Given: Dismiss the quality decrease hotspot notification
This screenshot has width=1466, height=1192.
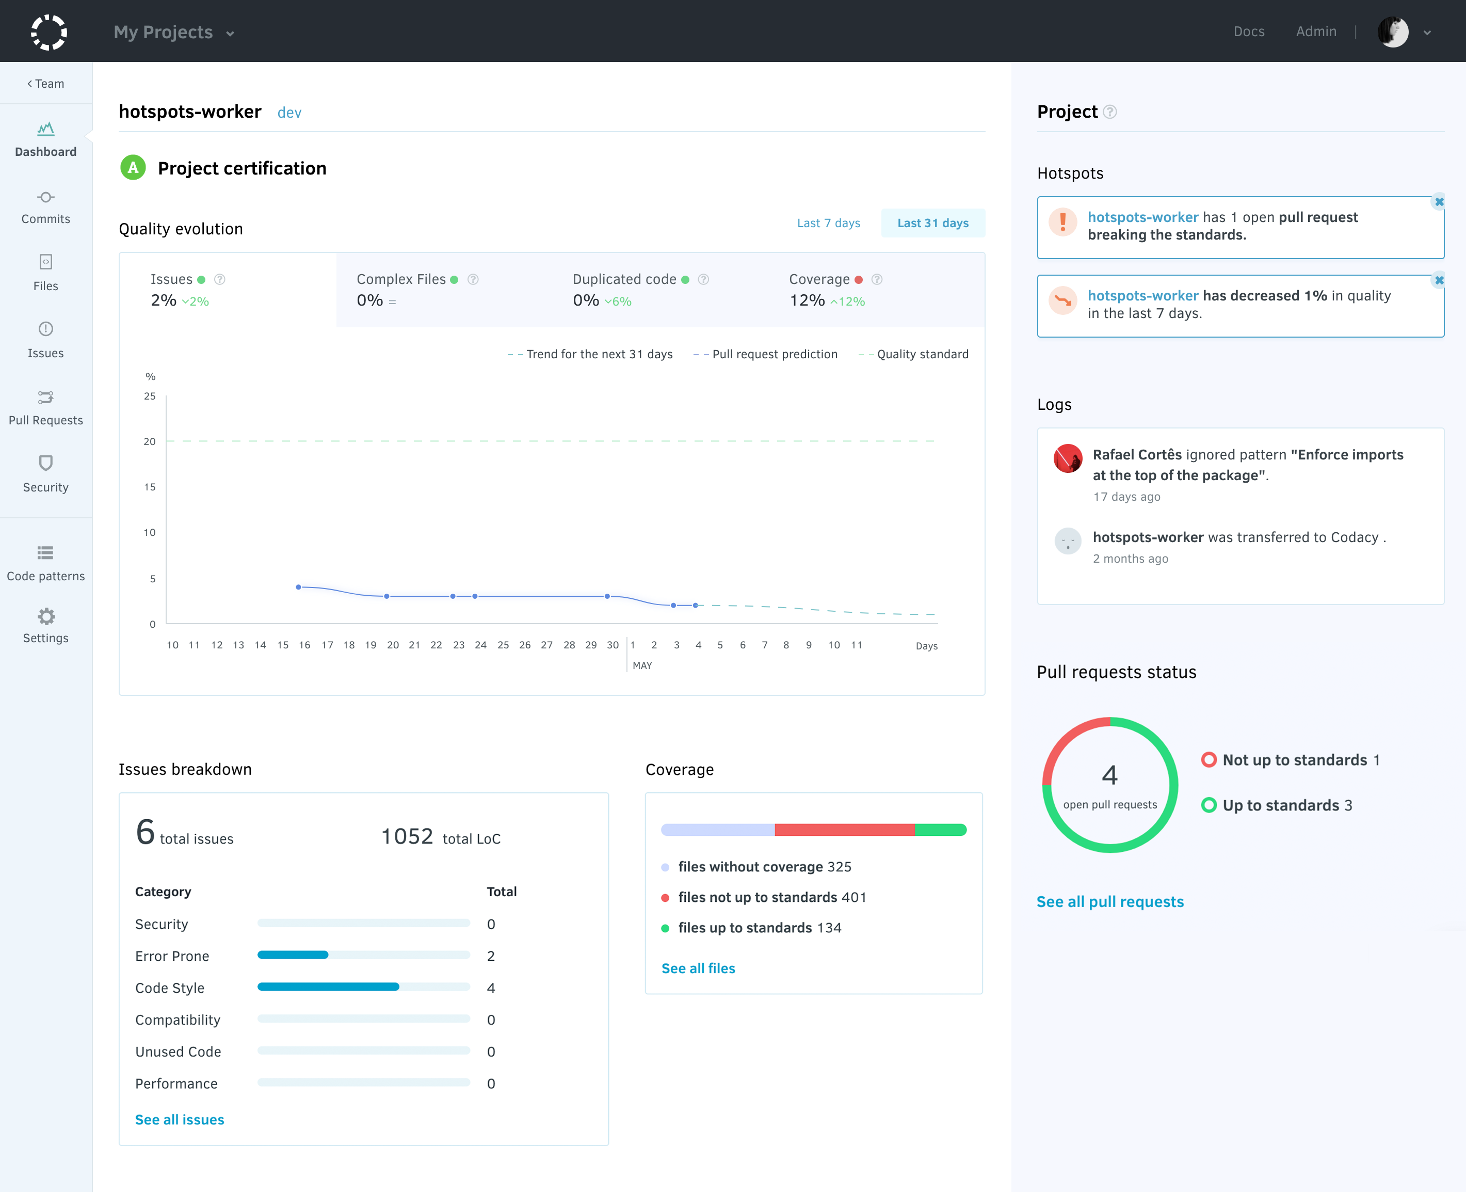Looking at the screenshot, I should [1439, 280].
